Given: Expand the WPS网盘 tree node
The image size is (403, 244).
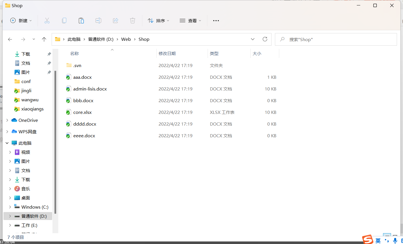Looking at the screenshot, I should point(7,132).
